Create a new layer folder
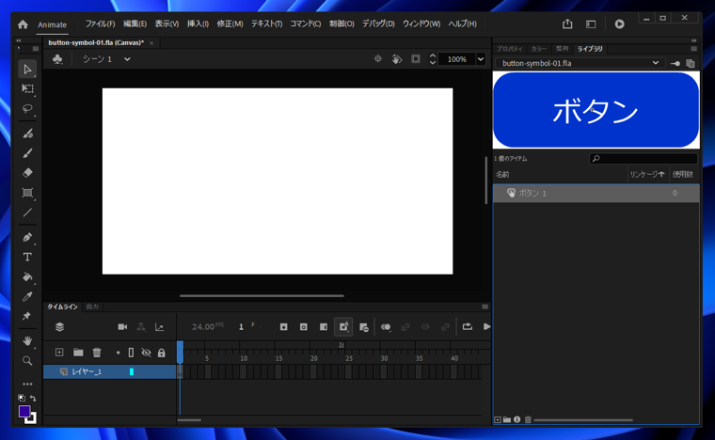715x440 pixels. point(78,353)
